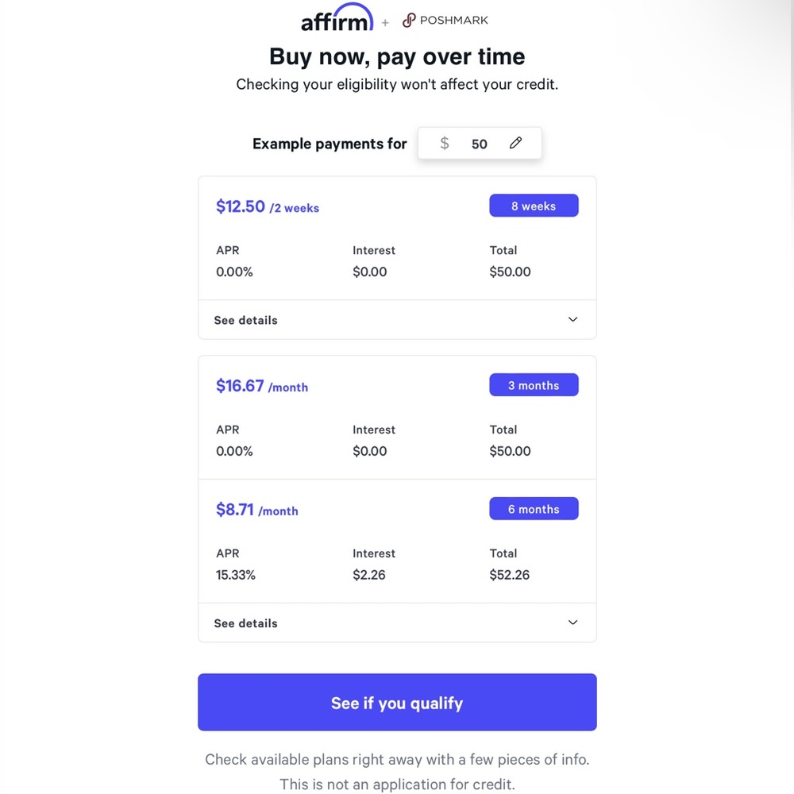Select the "8 weeks" term badge

pyautogui.click(x=534, y=206)
